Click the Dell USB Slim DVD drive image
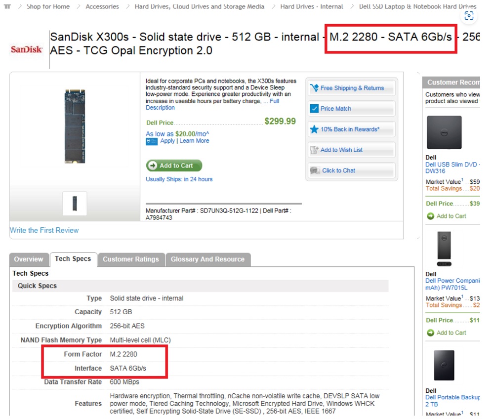 click(x=444, y=132)
